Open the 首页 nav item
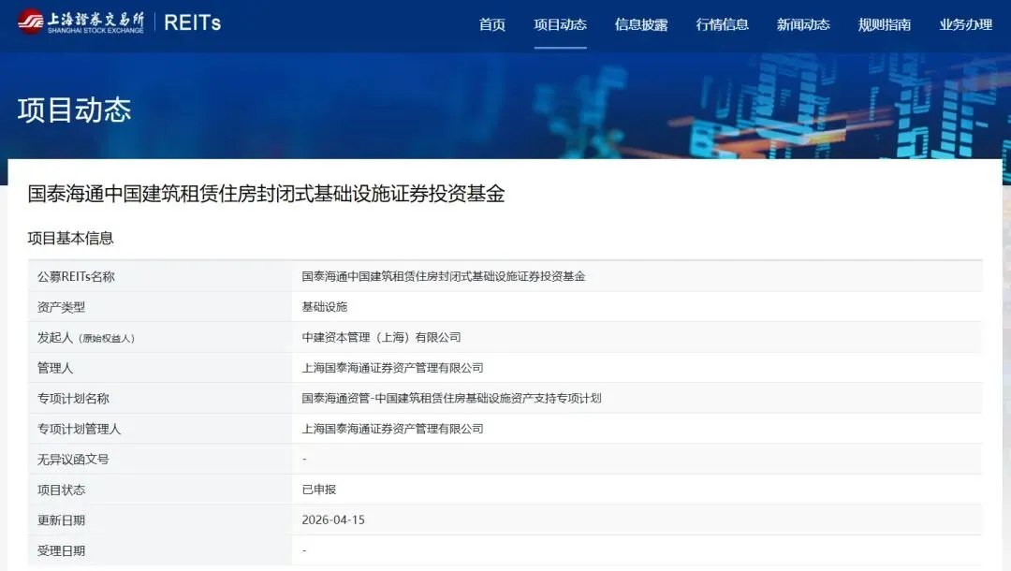The width and height of the screenshot is (1011, 571). pos(492,24)
